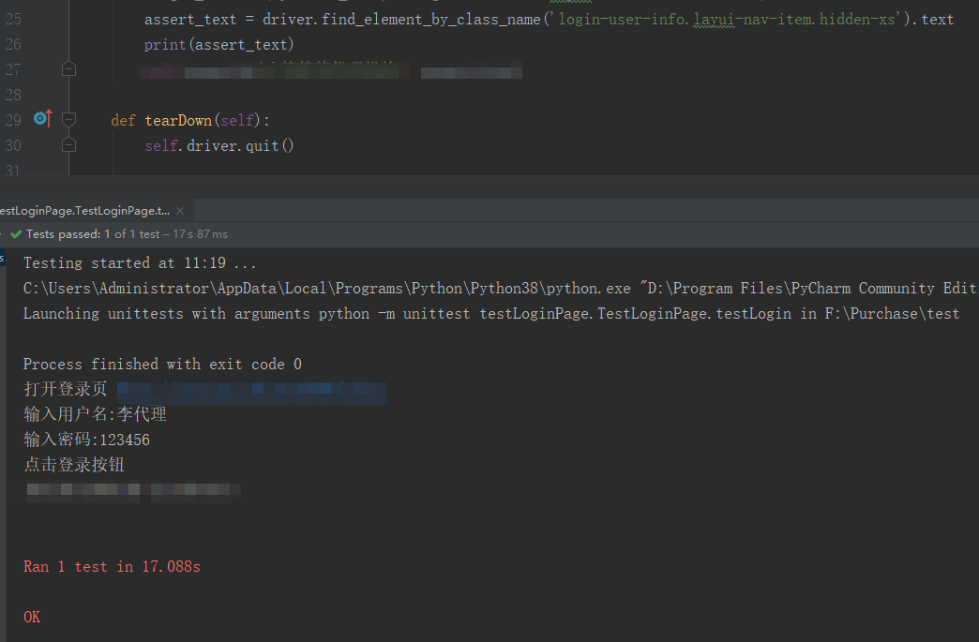Click the red 'OK' result line

pos(32,617)
